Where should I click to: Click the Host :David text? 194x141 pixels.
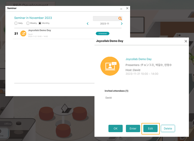[133, 70]
